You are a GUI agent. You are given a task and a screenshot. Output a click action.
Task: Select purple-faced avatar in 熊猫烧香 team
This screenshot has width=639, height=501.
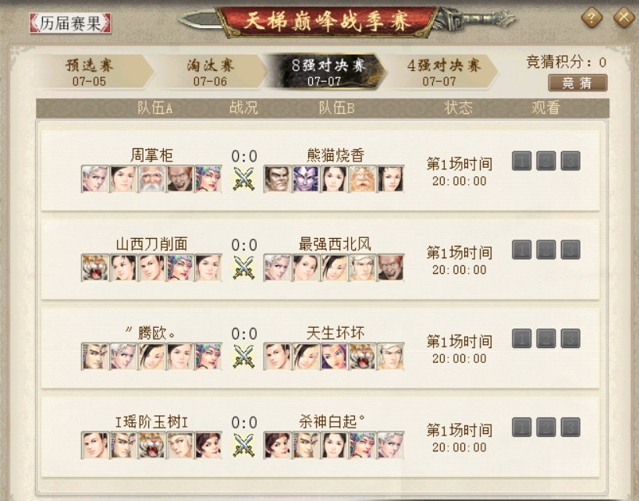[306, 179]
